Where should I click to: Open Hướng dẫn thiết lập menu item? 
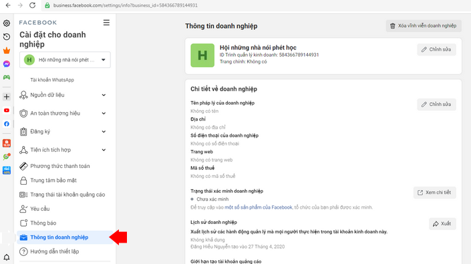point(64,251)
